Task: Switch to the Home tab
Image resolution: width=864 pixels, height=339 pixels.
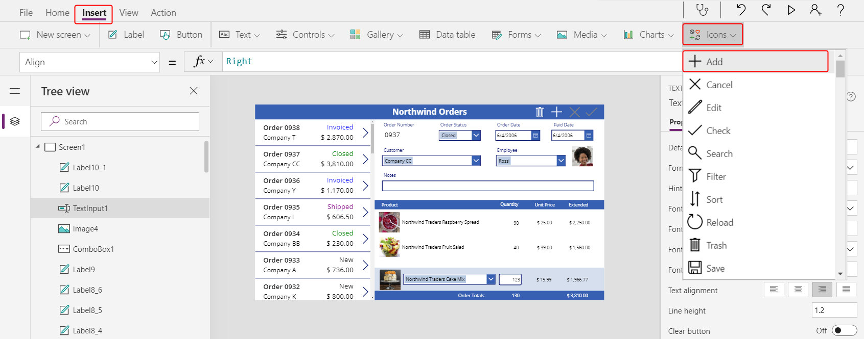Action: click(x=57, y=13)
